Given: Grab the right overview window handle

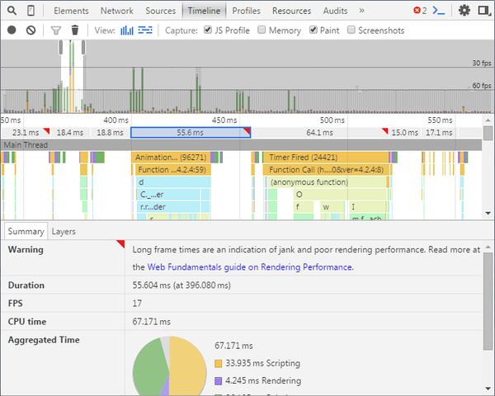Looking at the screenshot, I should (83, 47).
